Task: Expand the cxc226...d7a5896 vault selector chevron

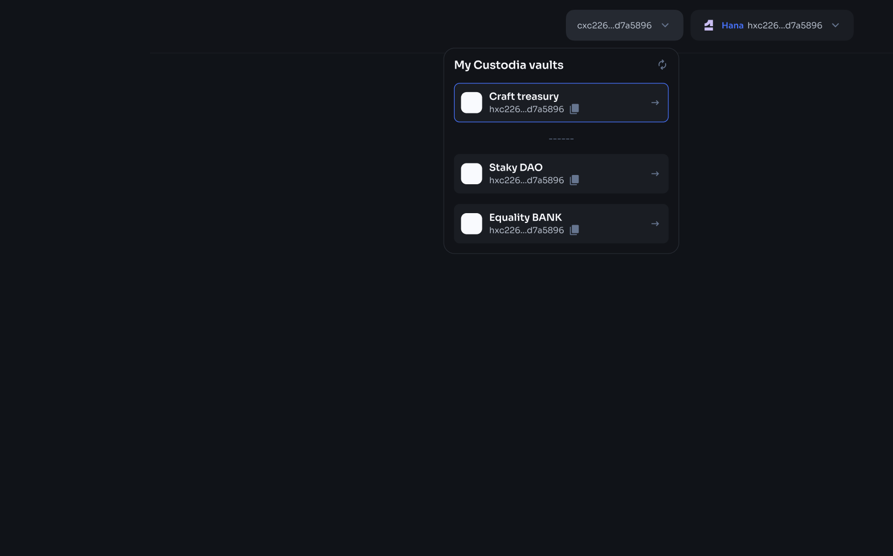Action: (665, 26)
